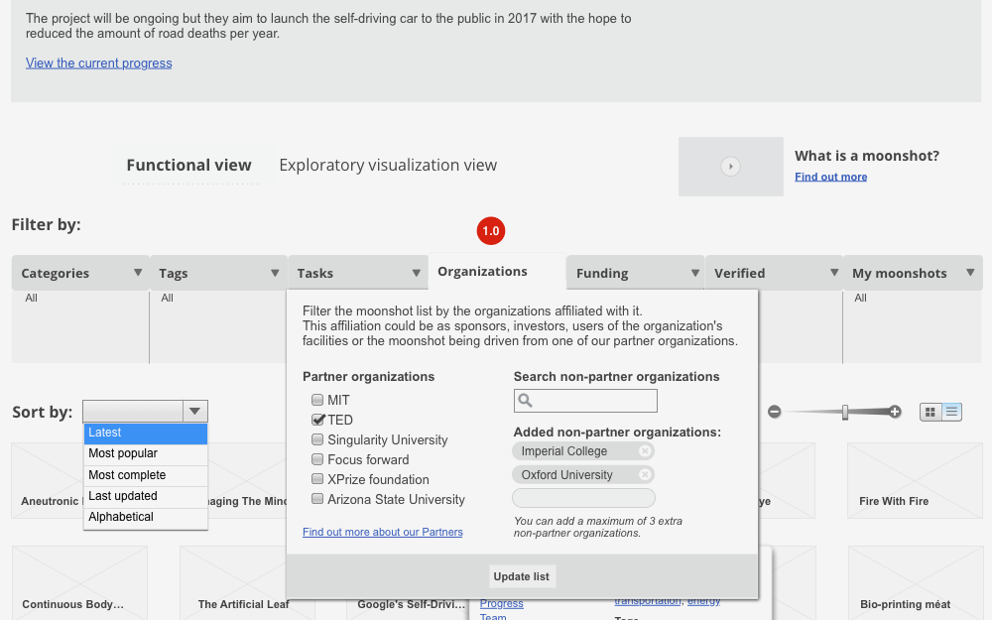Expand the Categories filter dropdown
Image resolution: width=992 pixels, height=620 pixels.
pyautogui.click(x=138, y=273)
